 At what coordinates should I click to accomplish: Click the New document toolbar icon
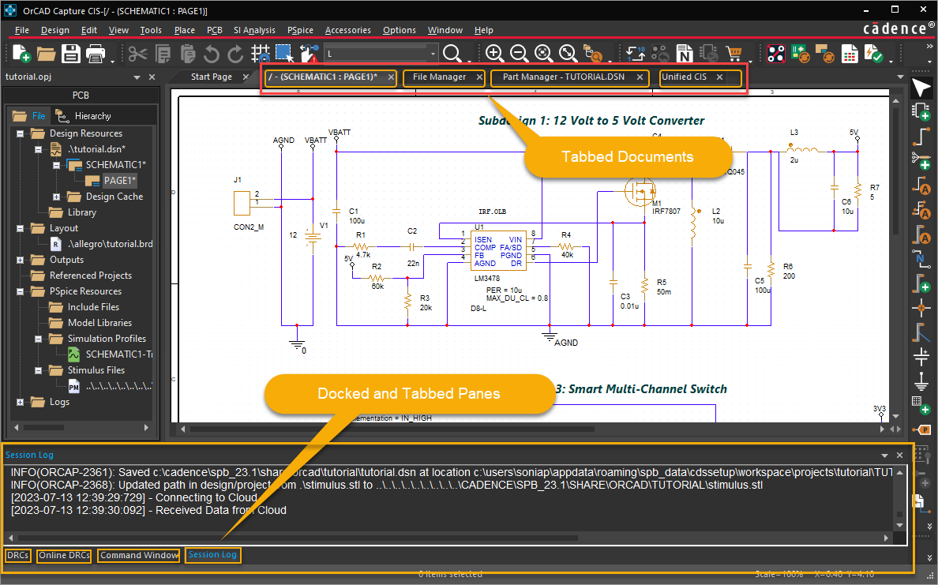pos(21,54)
